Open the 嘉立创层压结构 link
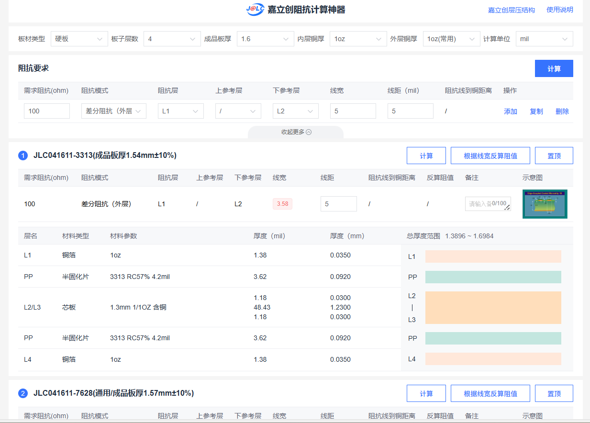This screenshot has height=423, width=590. coord(512,10)
